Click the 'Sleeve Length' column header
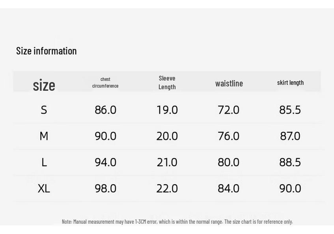The height and width of the screenshot is (234, 334). point(167,82)
